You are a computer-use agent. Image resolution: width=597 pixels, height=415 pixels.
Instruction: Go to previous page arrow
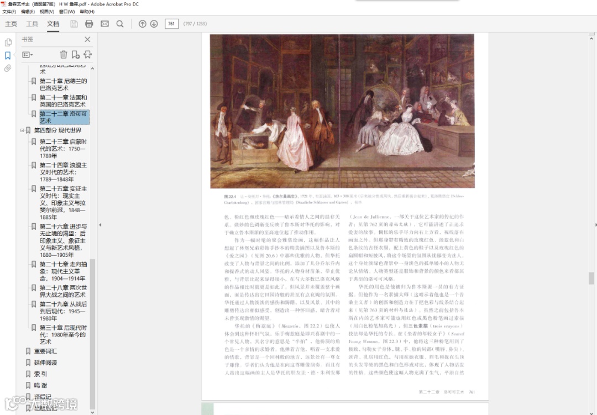pos(143,24)
